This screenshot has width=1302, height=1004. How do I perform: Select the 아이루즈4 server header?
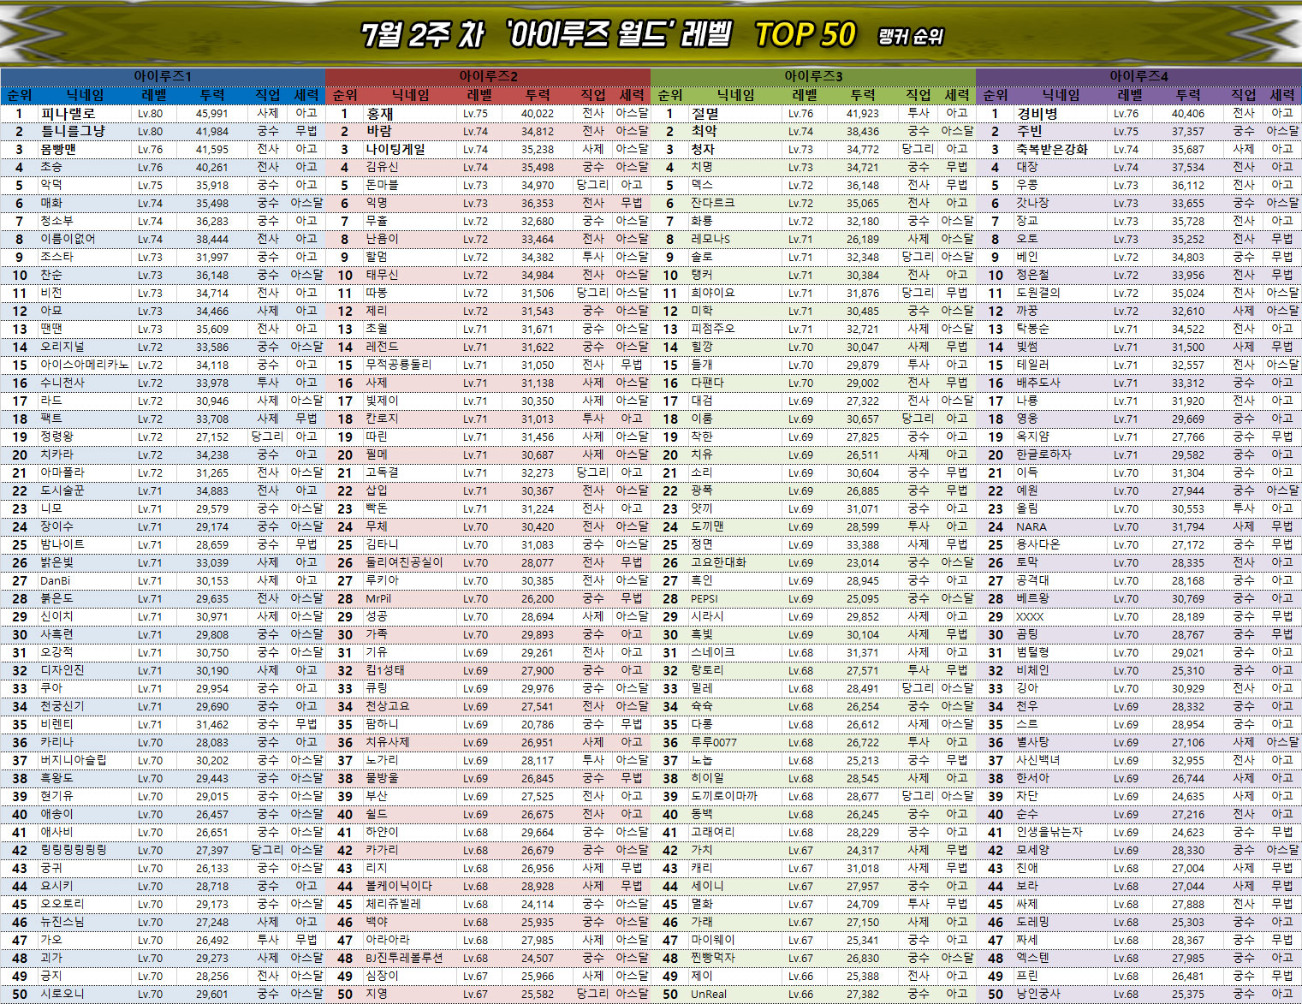pyautogui.click(x=1139, y=76)
